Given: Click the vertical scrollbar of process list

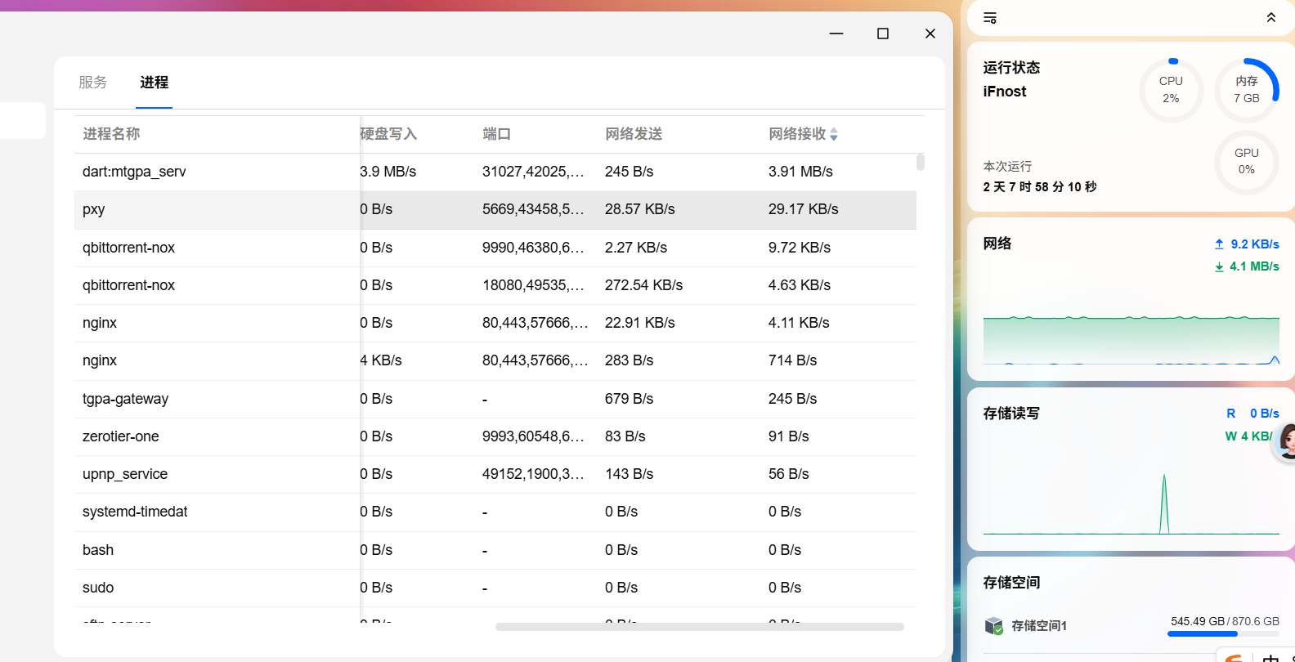Looking at the screenshot, I should coord(921,162).
